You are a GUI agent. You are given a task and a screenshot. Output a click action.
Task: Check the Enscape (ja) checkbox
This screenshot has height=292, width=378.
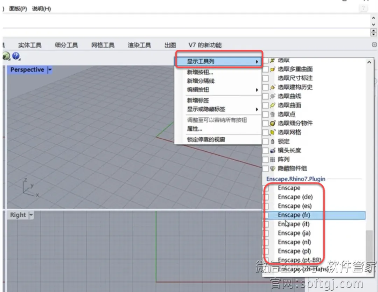pyautogui.click(x=266, y=233)
